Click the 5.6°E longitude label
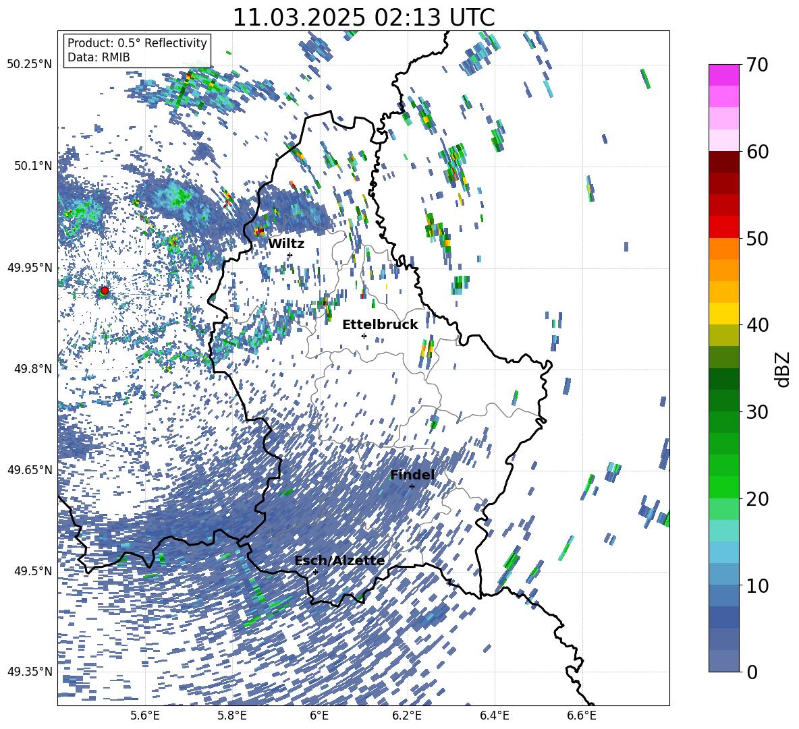 pos(145,716)
